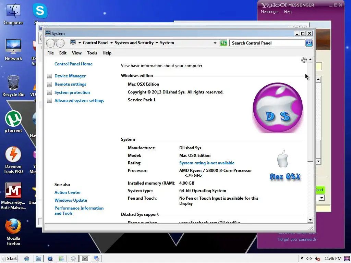This screenshot has width=351, height=263.
Task: Launch µTorrent from the desktop
Action: tap(13, 122)
